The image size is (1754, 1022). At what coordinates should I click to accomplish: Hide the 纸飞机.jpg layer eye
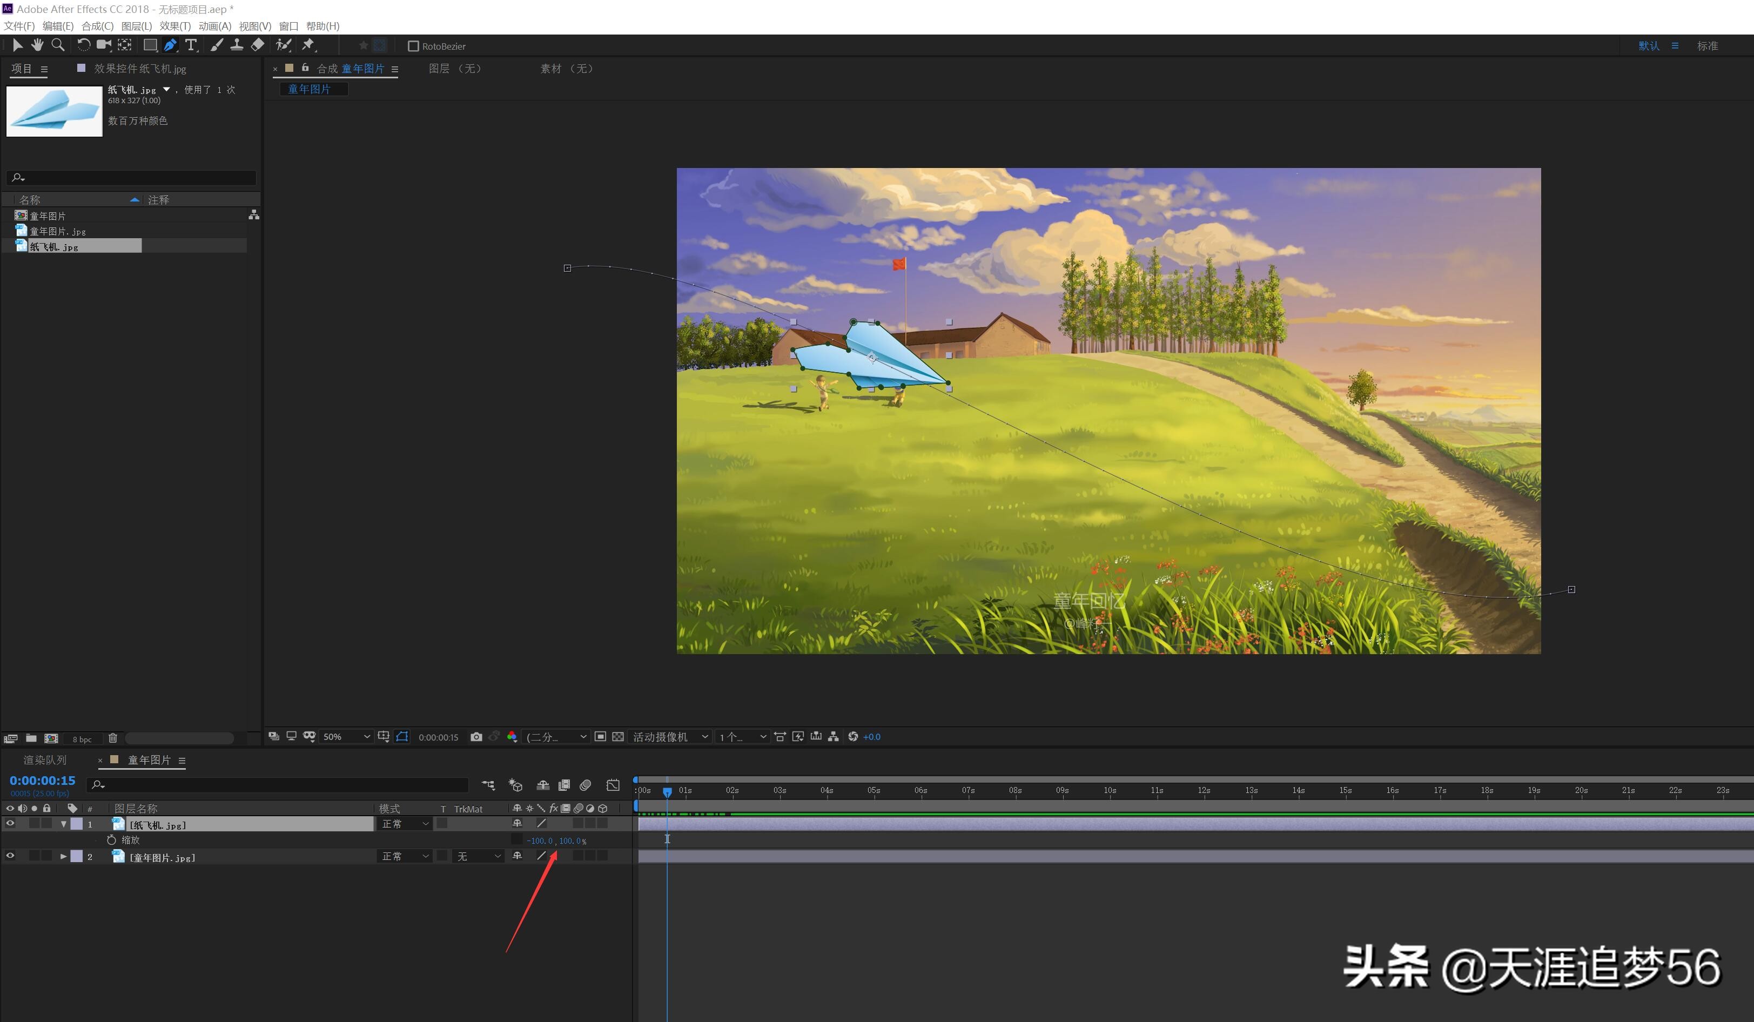pos(10,824)
